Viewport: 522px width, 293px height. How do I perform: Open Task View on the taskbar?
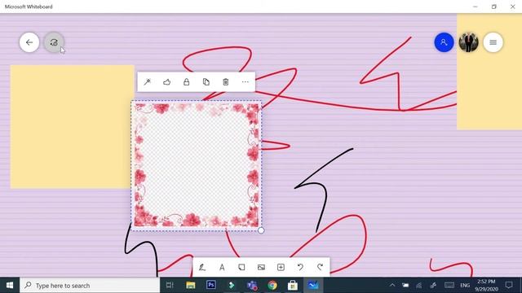point(170,285)
